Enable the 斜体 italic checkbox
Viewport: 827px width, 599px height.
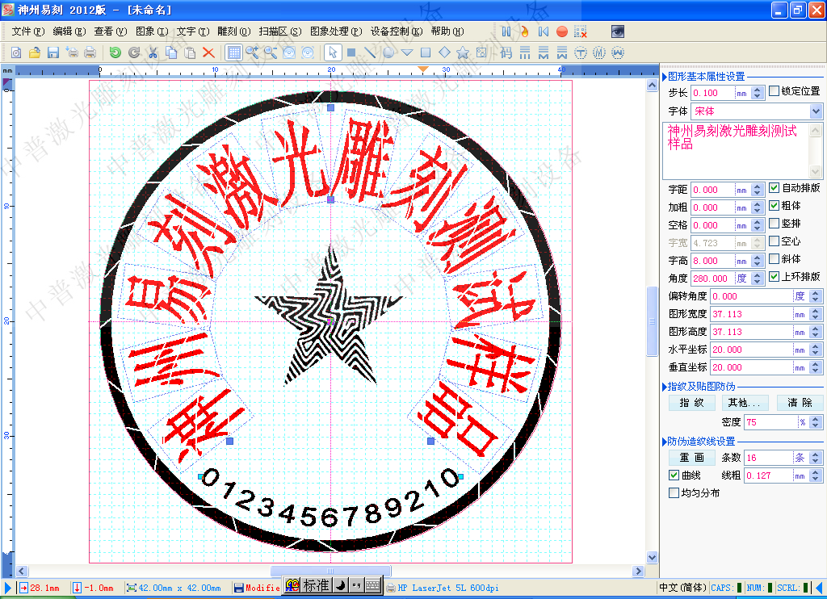pos(774,258)
